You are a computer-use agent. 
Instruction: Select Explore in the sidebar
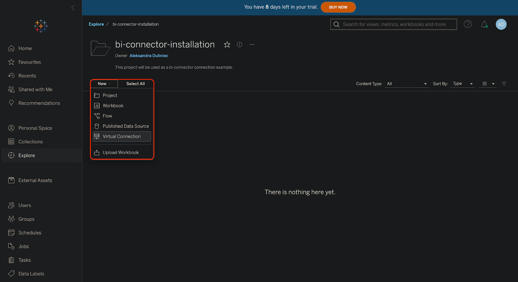tap(27, 155)
